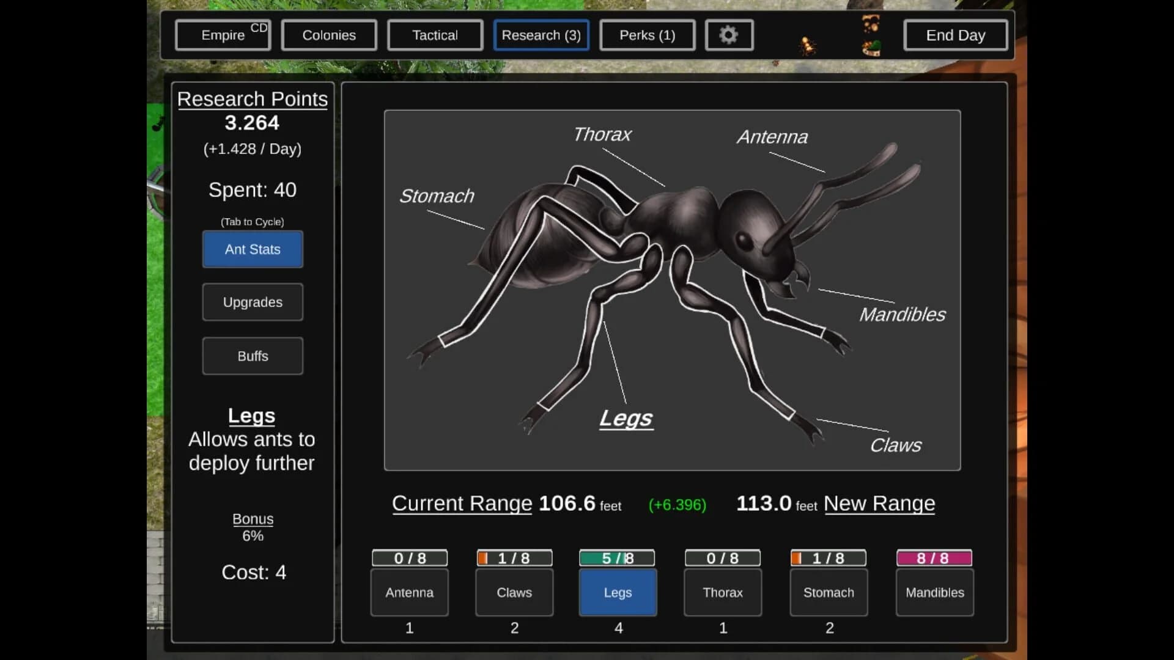
Task: Open the Research tab
Action: pos(541,35)
